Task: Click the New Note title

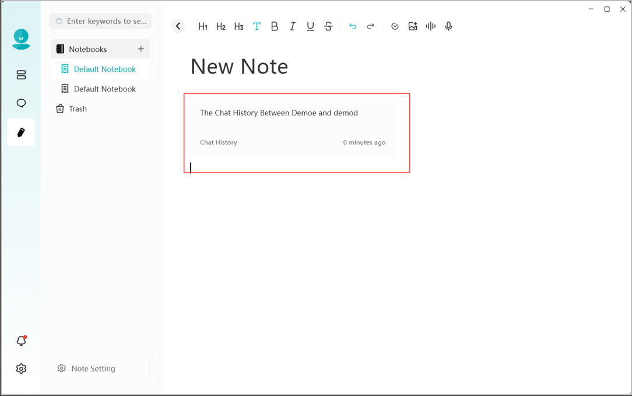Action: coord(240,66)
